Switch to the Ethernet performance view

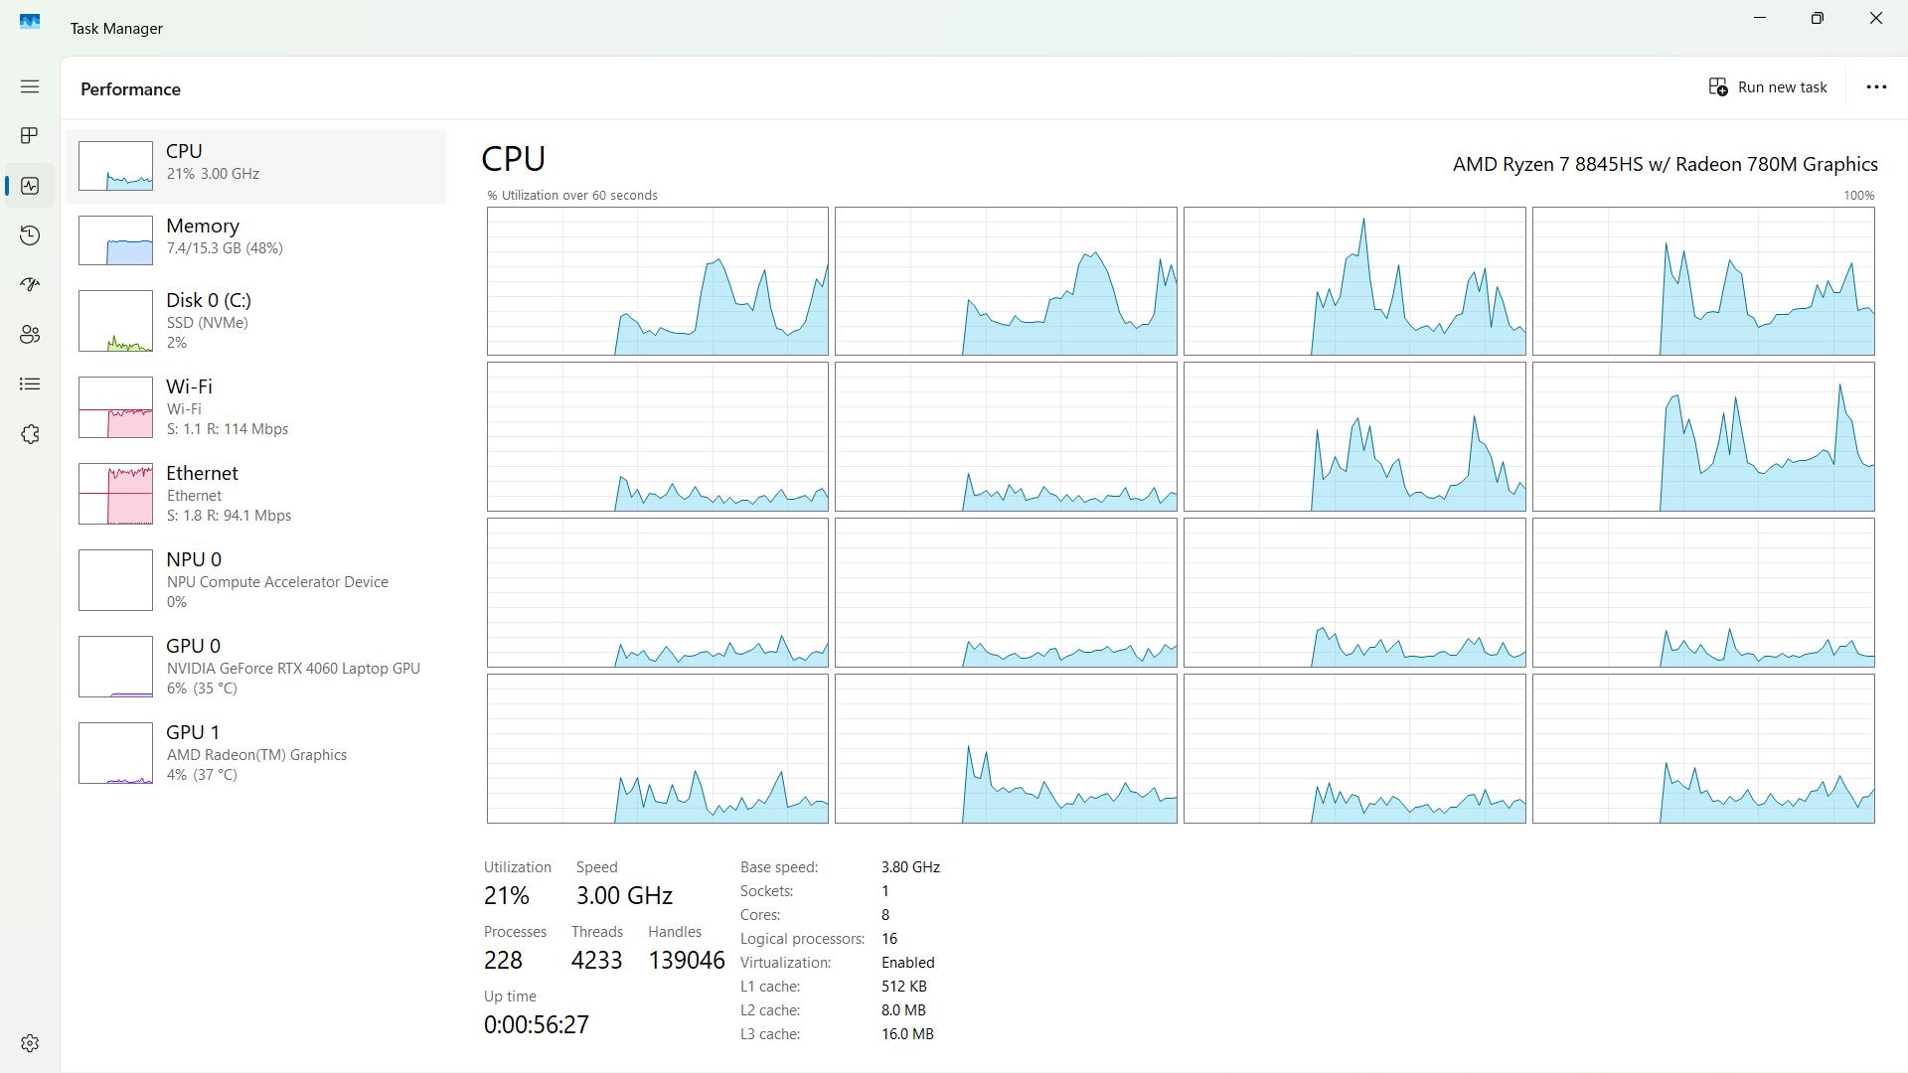pos(256,493)
